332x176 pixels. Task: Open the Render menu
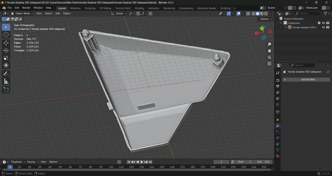click(26, 8)
